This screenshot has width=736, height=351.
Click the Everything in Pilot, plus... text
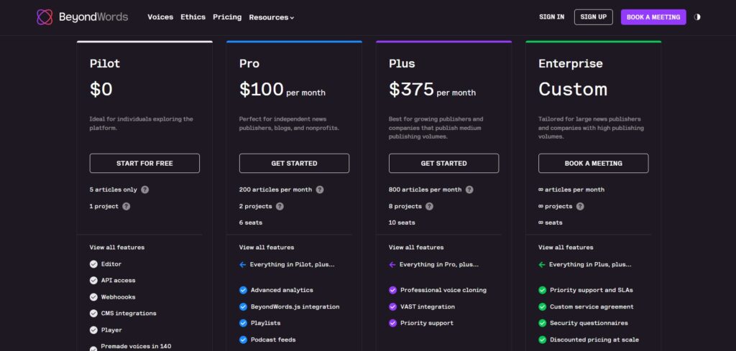(292, 265)
